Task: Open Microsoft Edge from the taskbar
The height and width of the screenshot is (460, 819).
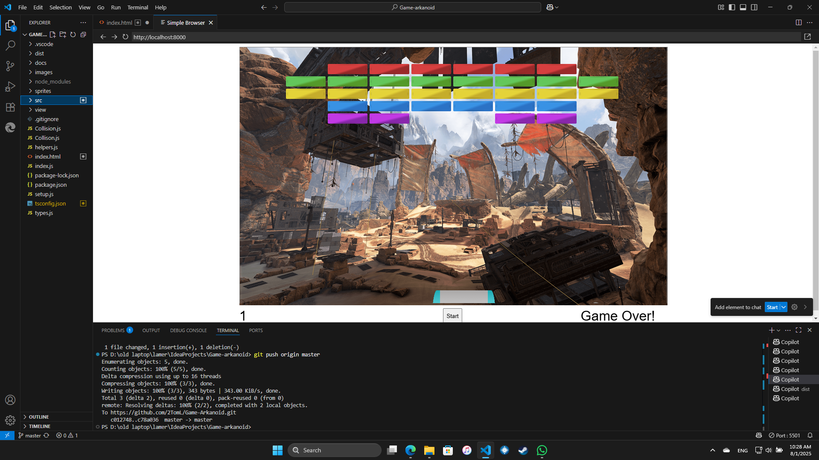Action: [x=410, y=450]
